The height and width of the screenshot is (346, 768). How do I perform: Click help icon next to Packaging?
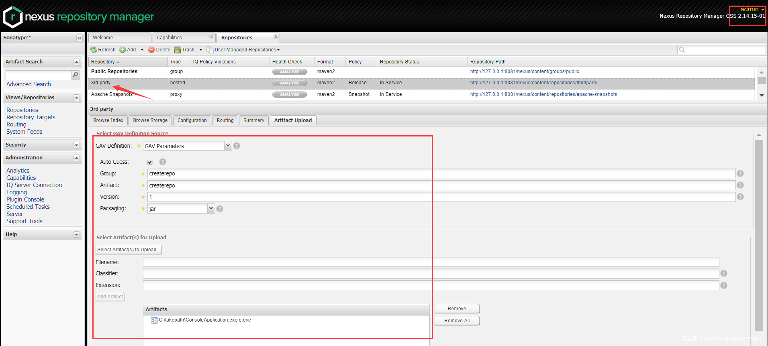click(220, 209)
